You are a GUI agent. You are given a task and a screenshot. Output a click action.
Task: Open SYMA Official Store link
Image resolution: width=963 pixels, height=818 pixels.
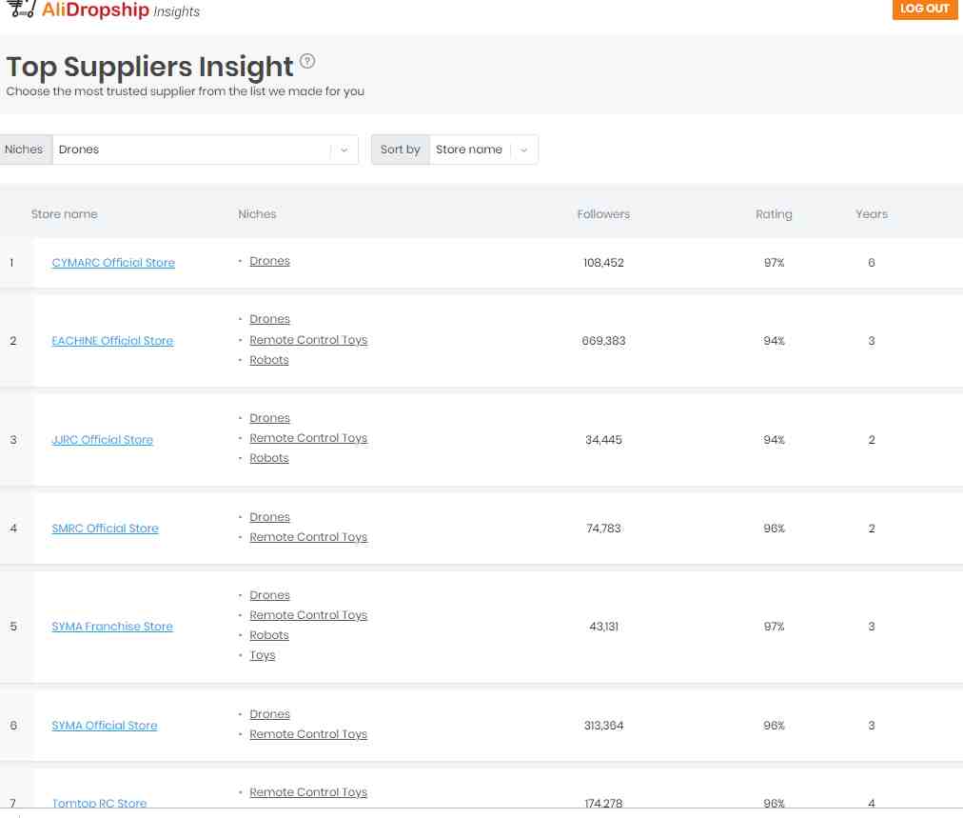pos(105,726)
